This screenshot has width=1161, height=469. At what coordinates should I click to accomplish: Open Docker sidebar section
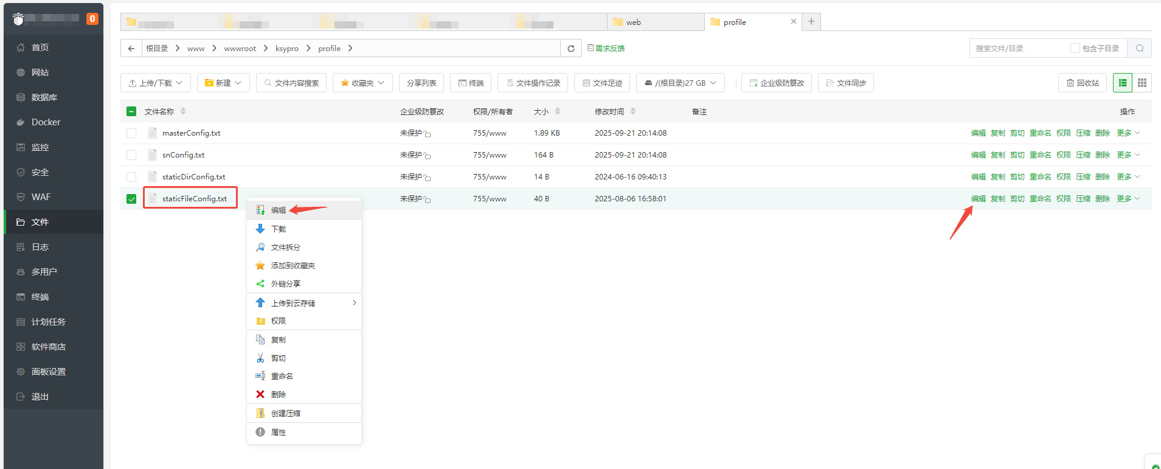(x=54, y=122)
